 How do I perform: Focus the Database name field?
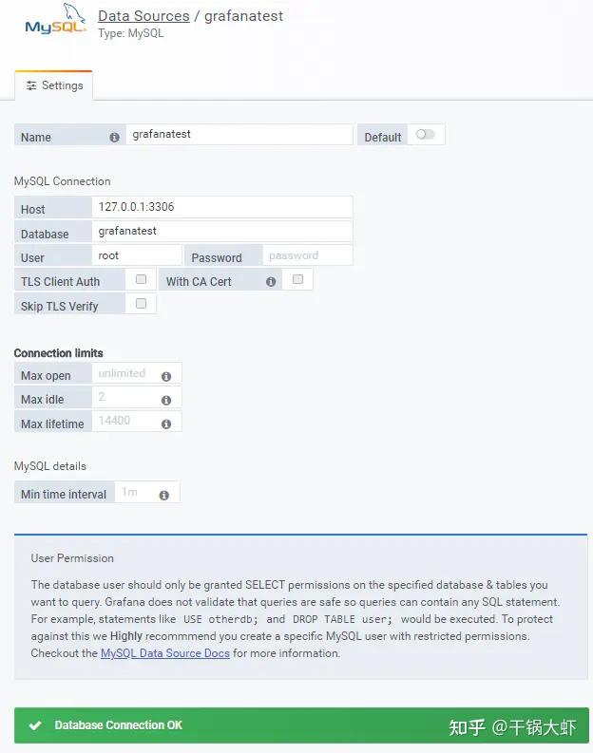coord(222,231)
